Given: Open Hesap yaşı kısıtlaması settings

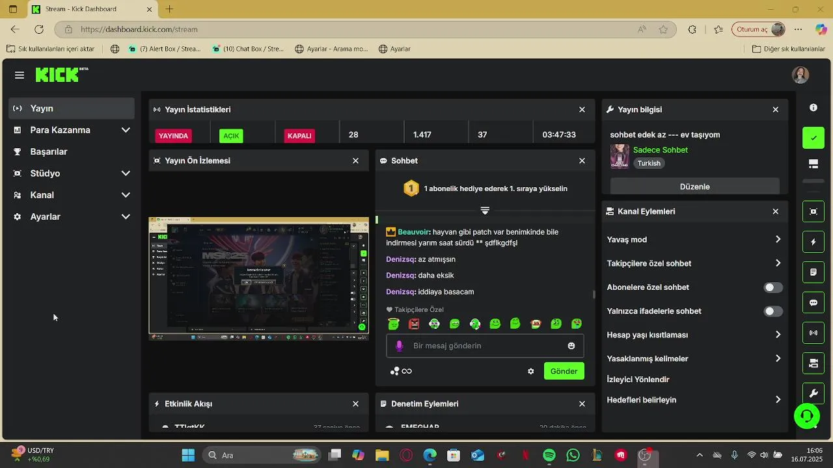Looking at the screenshot, I should (694, 335).
